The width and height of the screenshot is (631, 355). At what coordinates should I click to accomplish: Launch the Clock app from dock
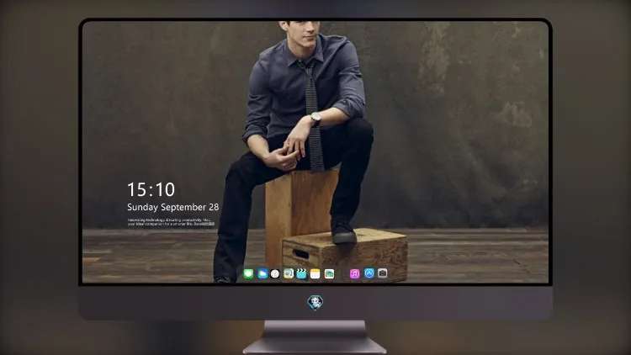tap(275, 274)
